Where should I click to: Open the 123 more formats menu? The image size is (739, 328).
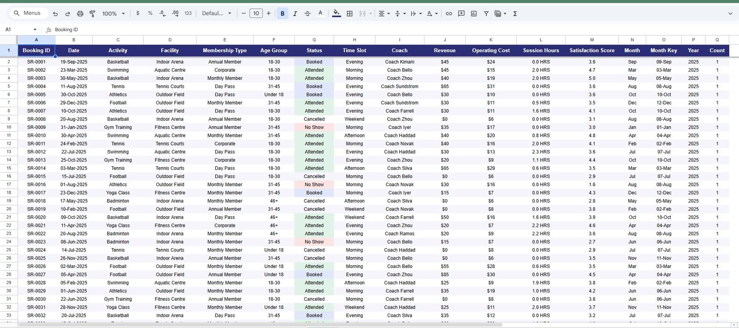[188, 13]
